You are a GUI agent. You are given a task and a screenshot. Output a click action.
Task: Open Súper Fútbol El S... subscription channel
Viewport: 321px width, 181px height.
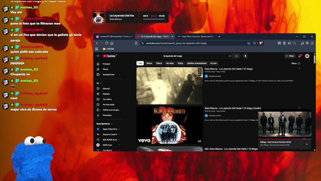point(108,129)
